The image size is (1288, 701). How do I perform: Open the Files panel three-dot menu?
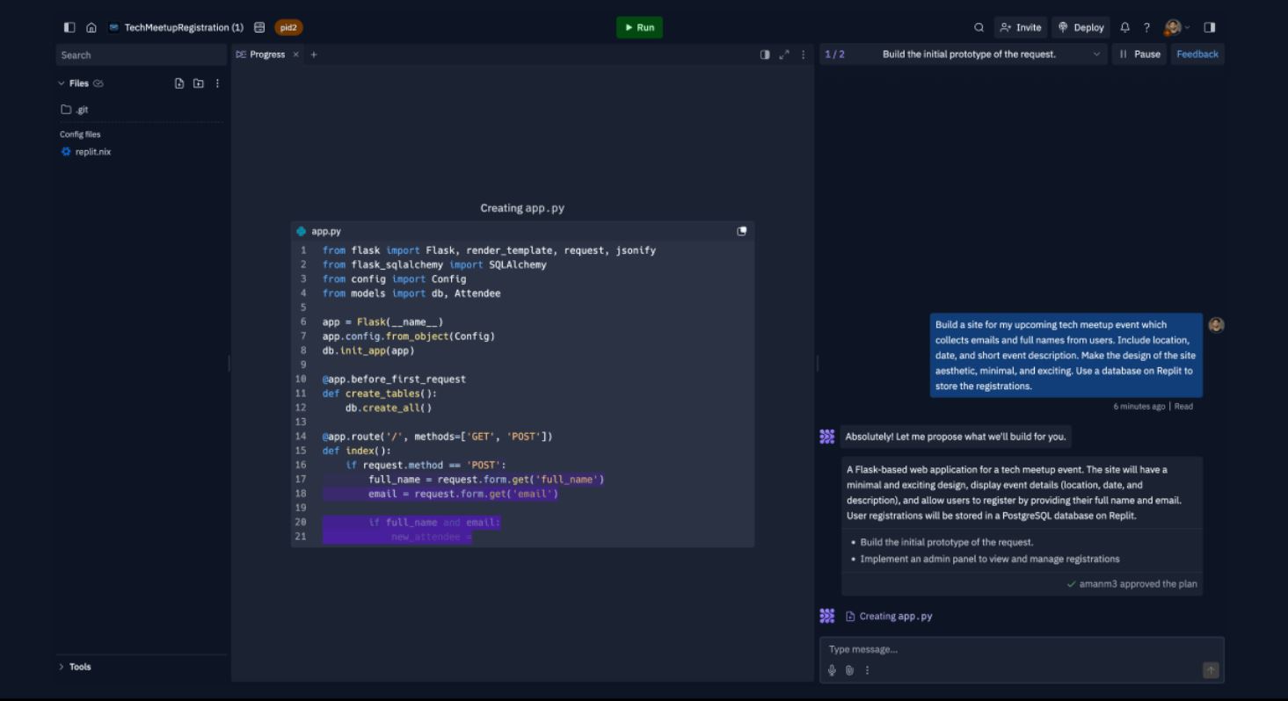pyautogui.click(x=217, y=83)
